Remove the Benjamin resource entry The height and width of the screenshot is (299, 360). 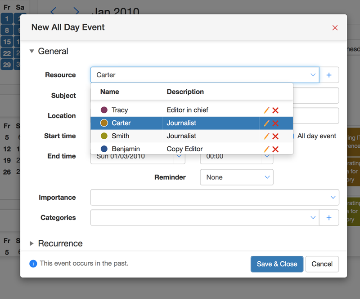(275, 149)
